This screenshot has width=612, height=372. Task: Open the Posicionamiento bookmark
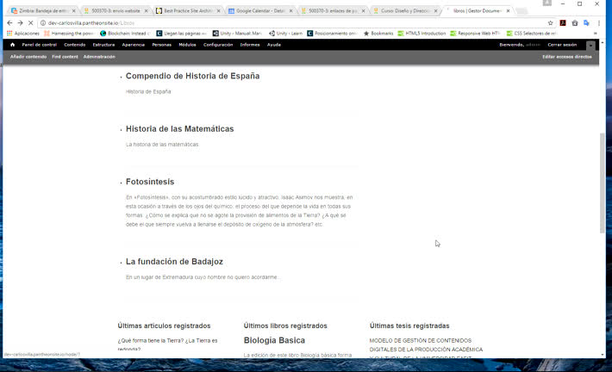tap(332, 34)
